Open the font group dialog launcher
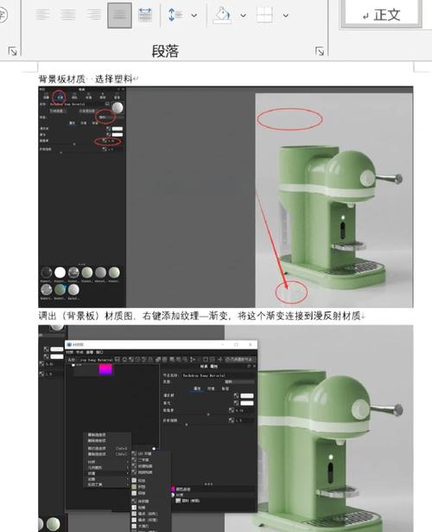The image size is (432, 532). [13, 51]
